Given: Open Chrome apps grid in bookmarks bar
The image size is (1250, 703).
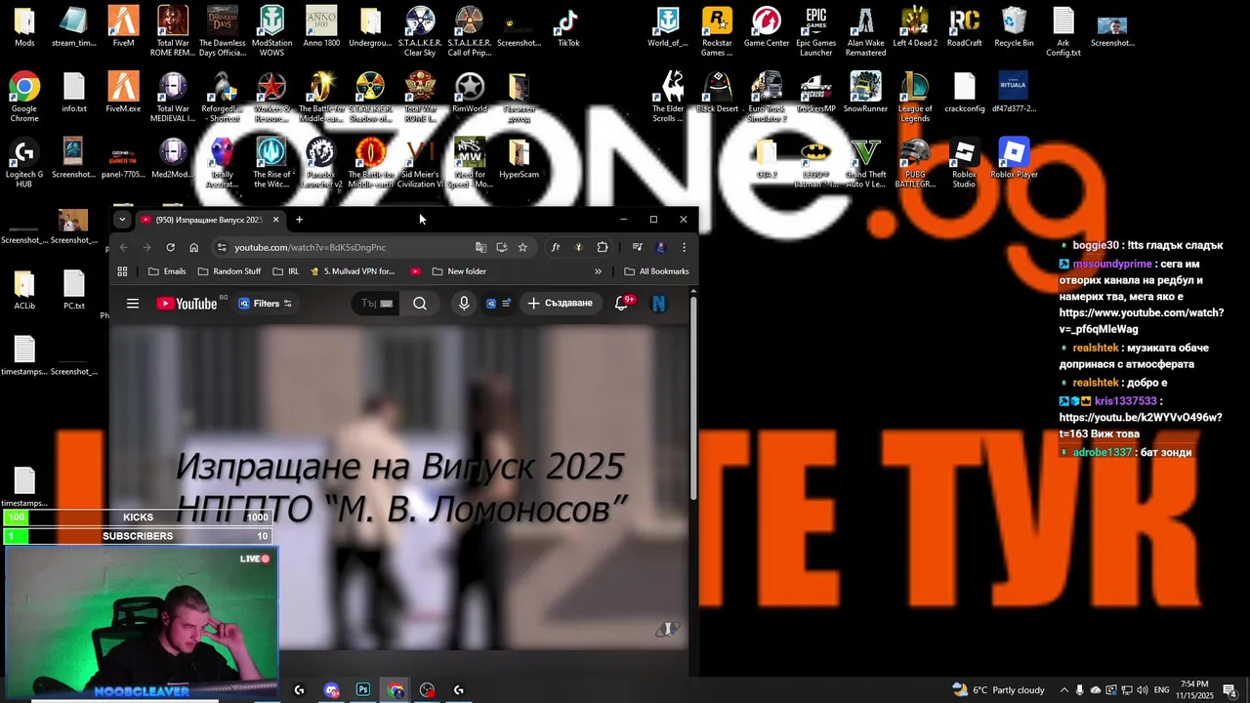Looking at the screenshot, I should coord(122,271).
